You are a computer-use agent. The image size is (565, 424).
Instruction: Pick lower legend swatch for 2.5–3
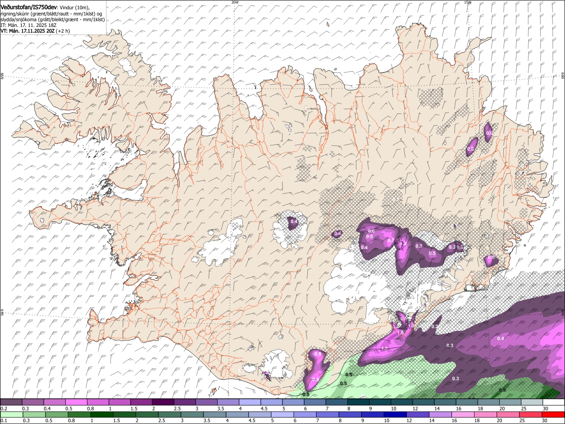coord(169,415)
